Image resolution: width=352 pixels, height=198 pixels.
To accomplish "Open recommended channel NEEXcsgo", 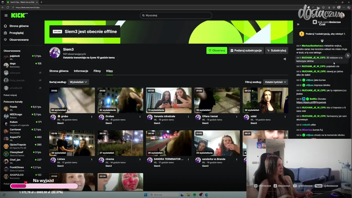I will click(x=22, y=116).
